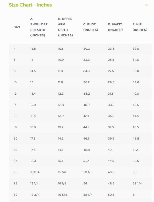
Task: Click the Size Chart - Inches heading
Action: (30, 5)
